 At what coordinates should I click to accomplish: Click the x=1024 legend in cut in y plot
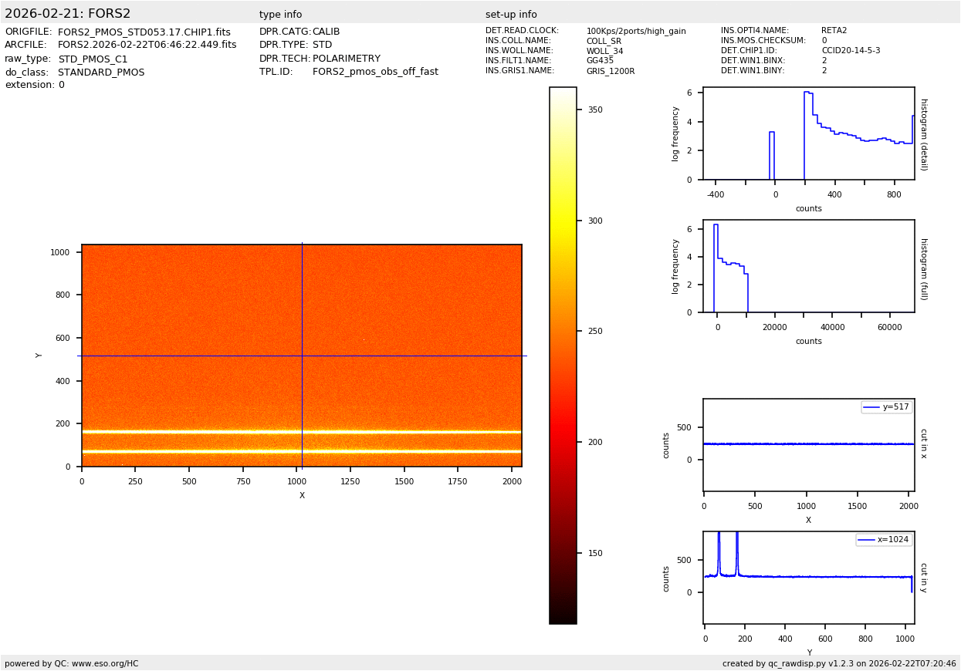coord(883,540)
